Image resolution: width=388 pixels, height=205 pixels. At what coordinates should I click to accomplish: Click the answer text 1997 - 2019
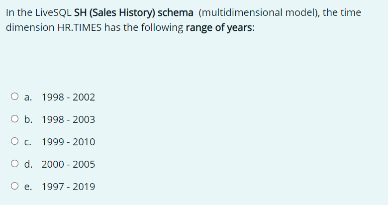click(68, 187)
